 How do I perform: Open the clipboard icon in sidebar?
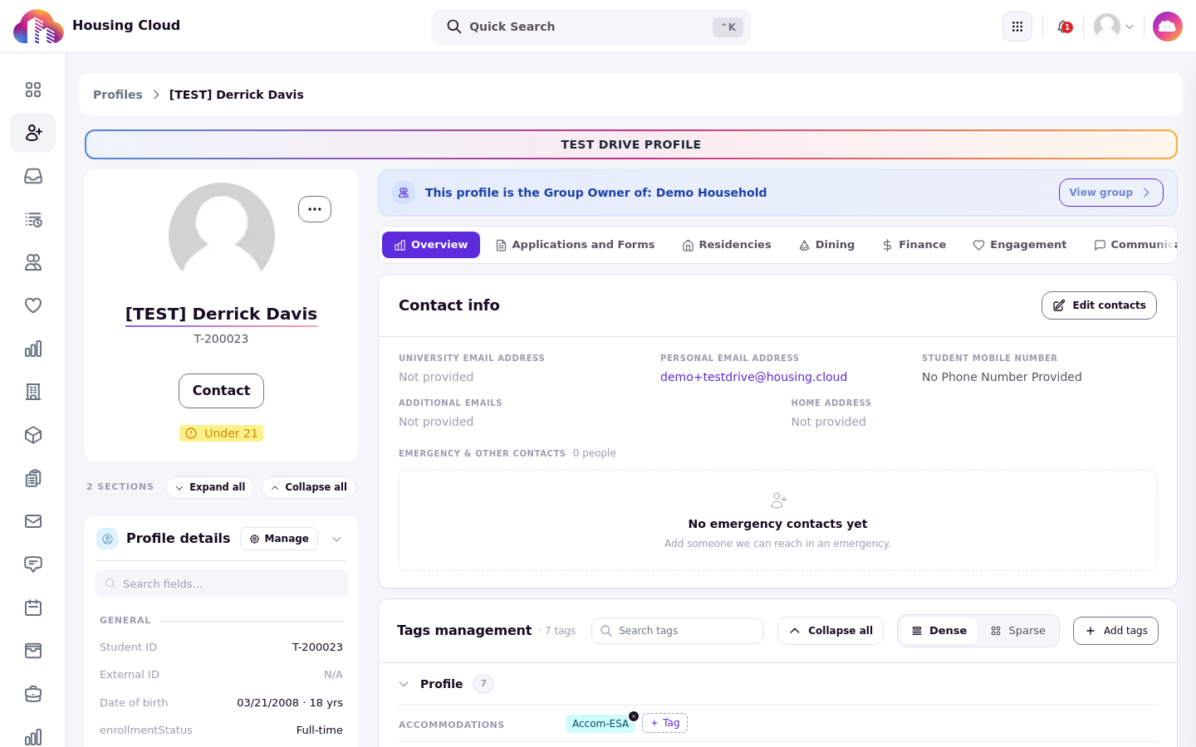coord(33,478)
